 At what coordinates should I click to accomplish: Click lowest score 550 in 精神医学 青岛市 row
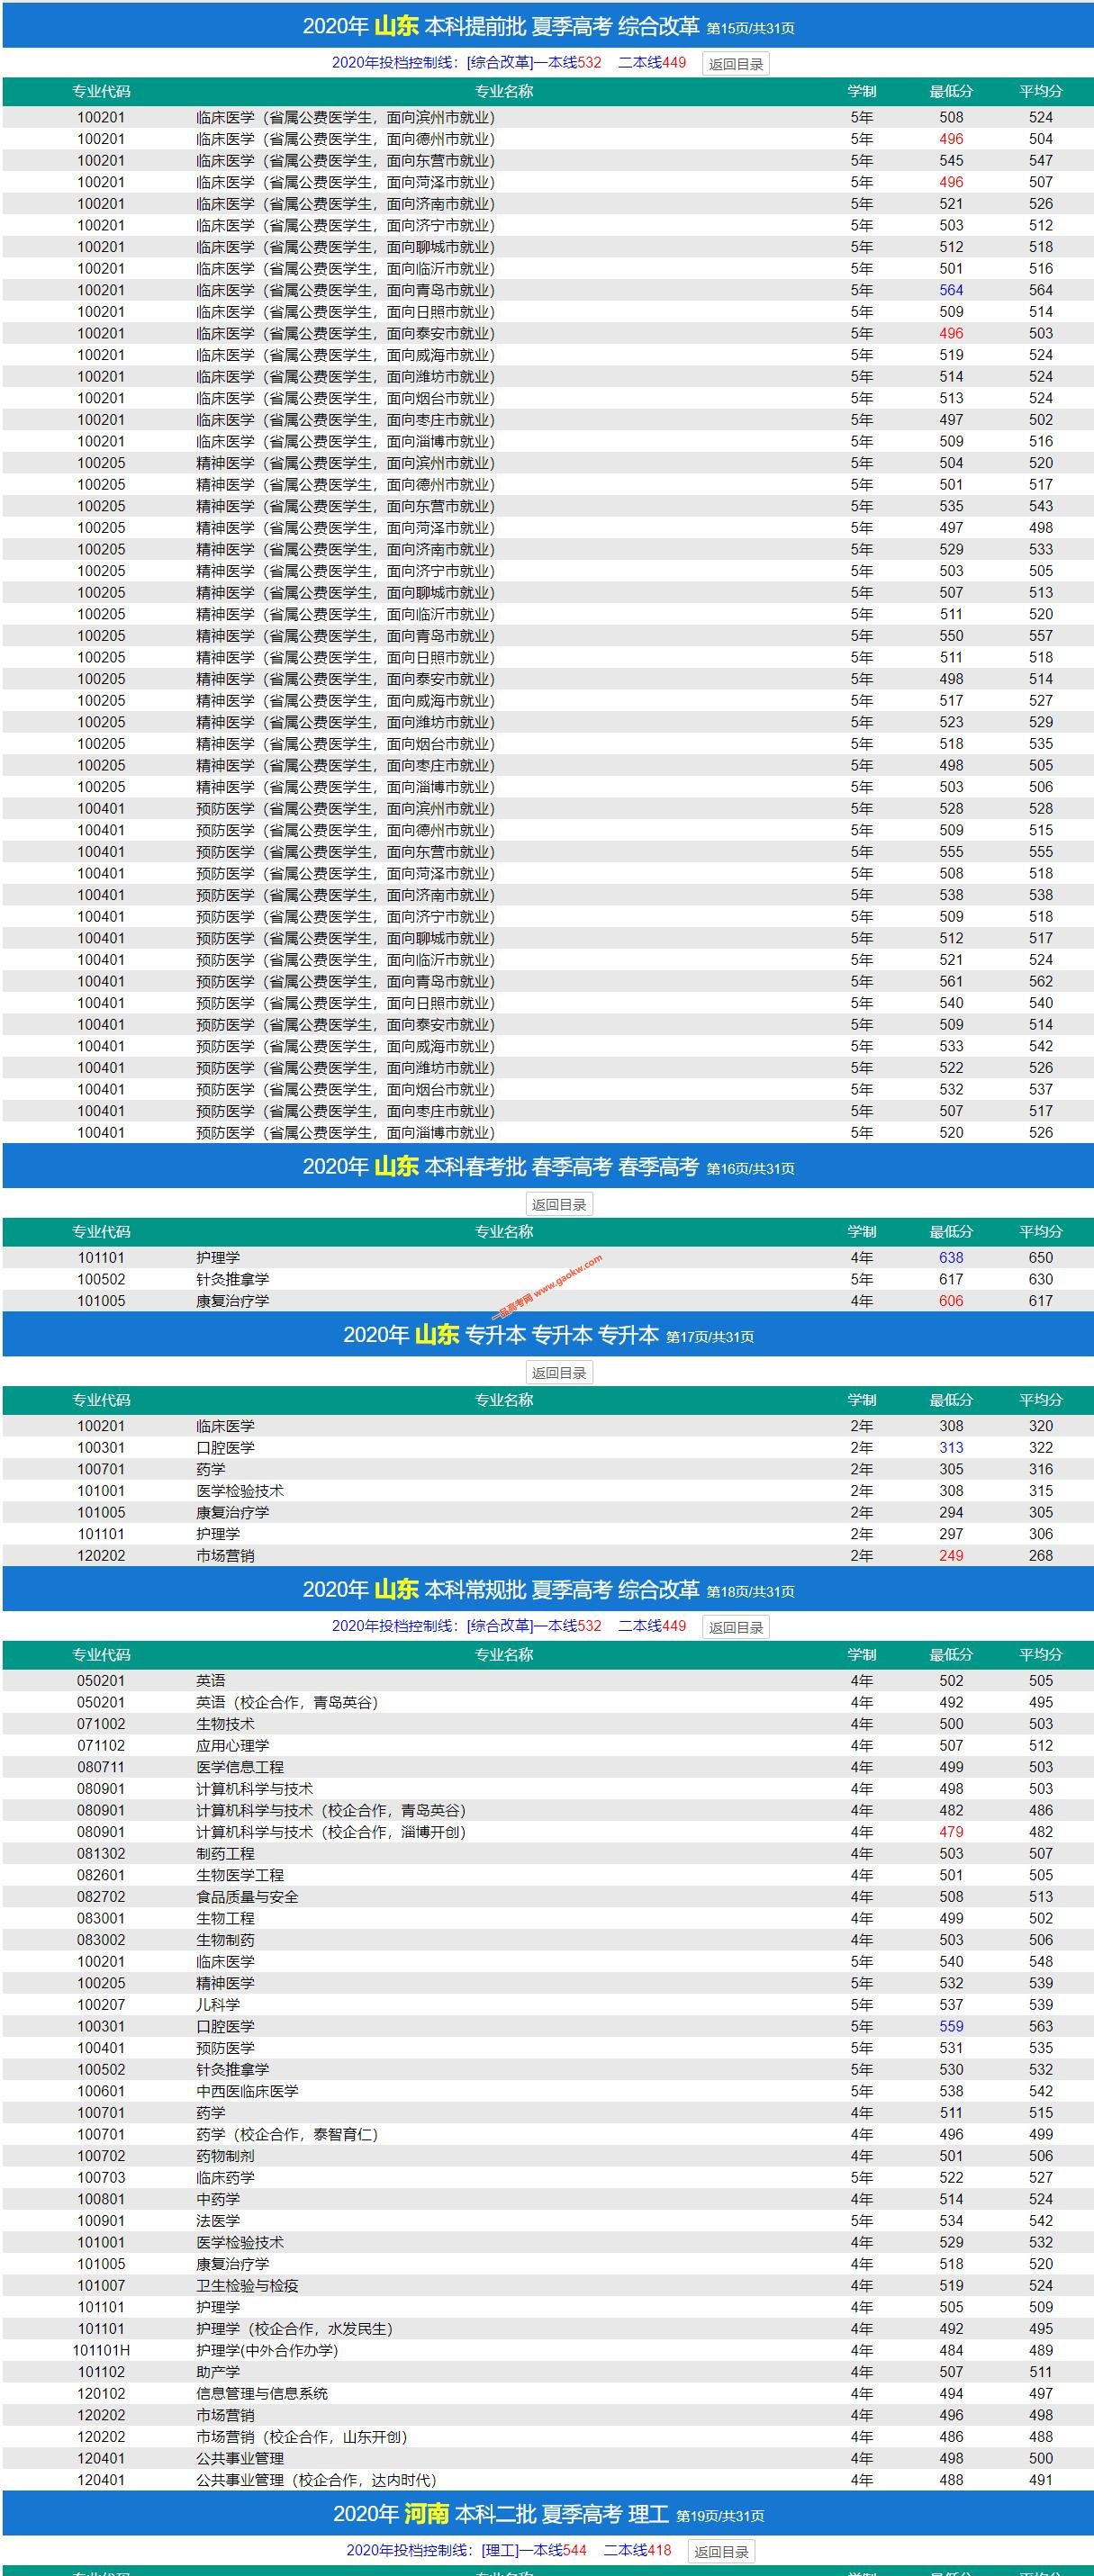[x=951, y=636]
